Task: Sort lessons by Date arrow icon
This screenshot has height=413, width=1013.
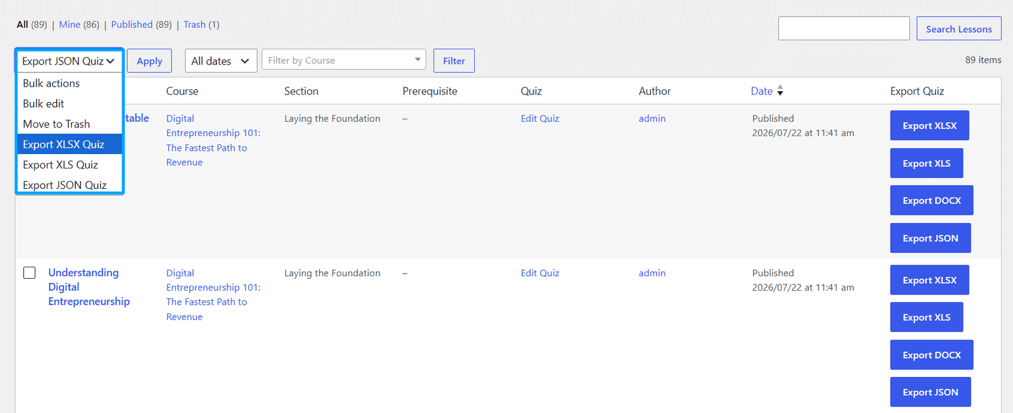Action: 780,91
